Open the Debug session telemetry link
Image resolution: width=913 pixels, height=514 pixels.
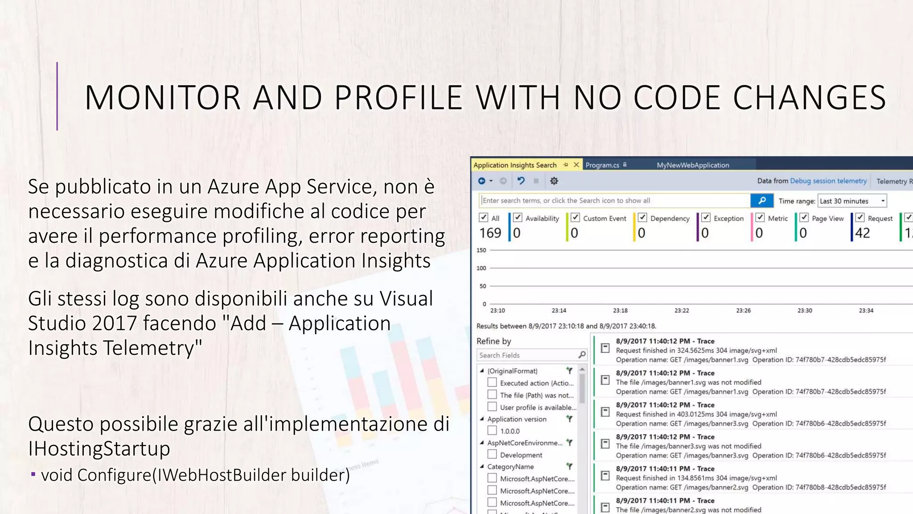point(828,181)
